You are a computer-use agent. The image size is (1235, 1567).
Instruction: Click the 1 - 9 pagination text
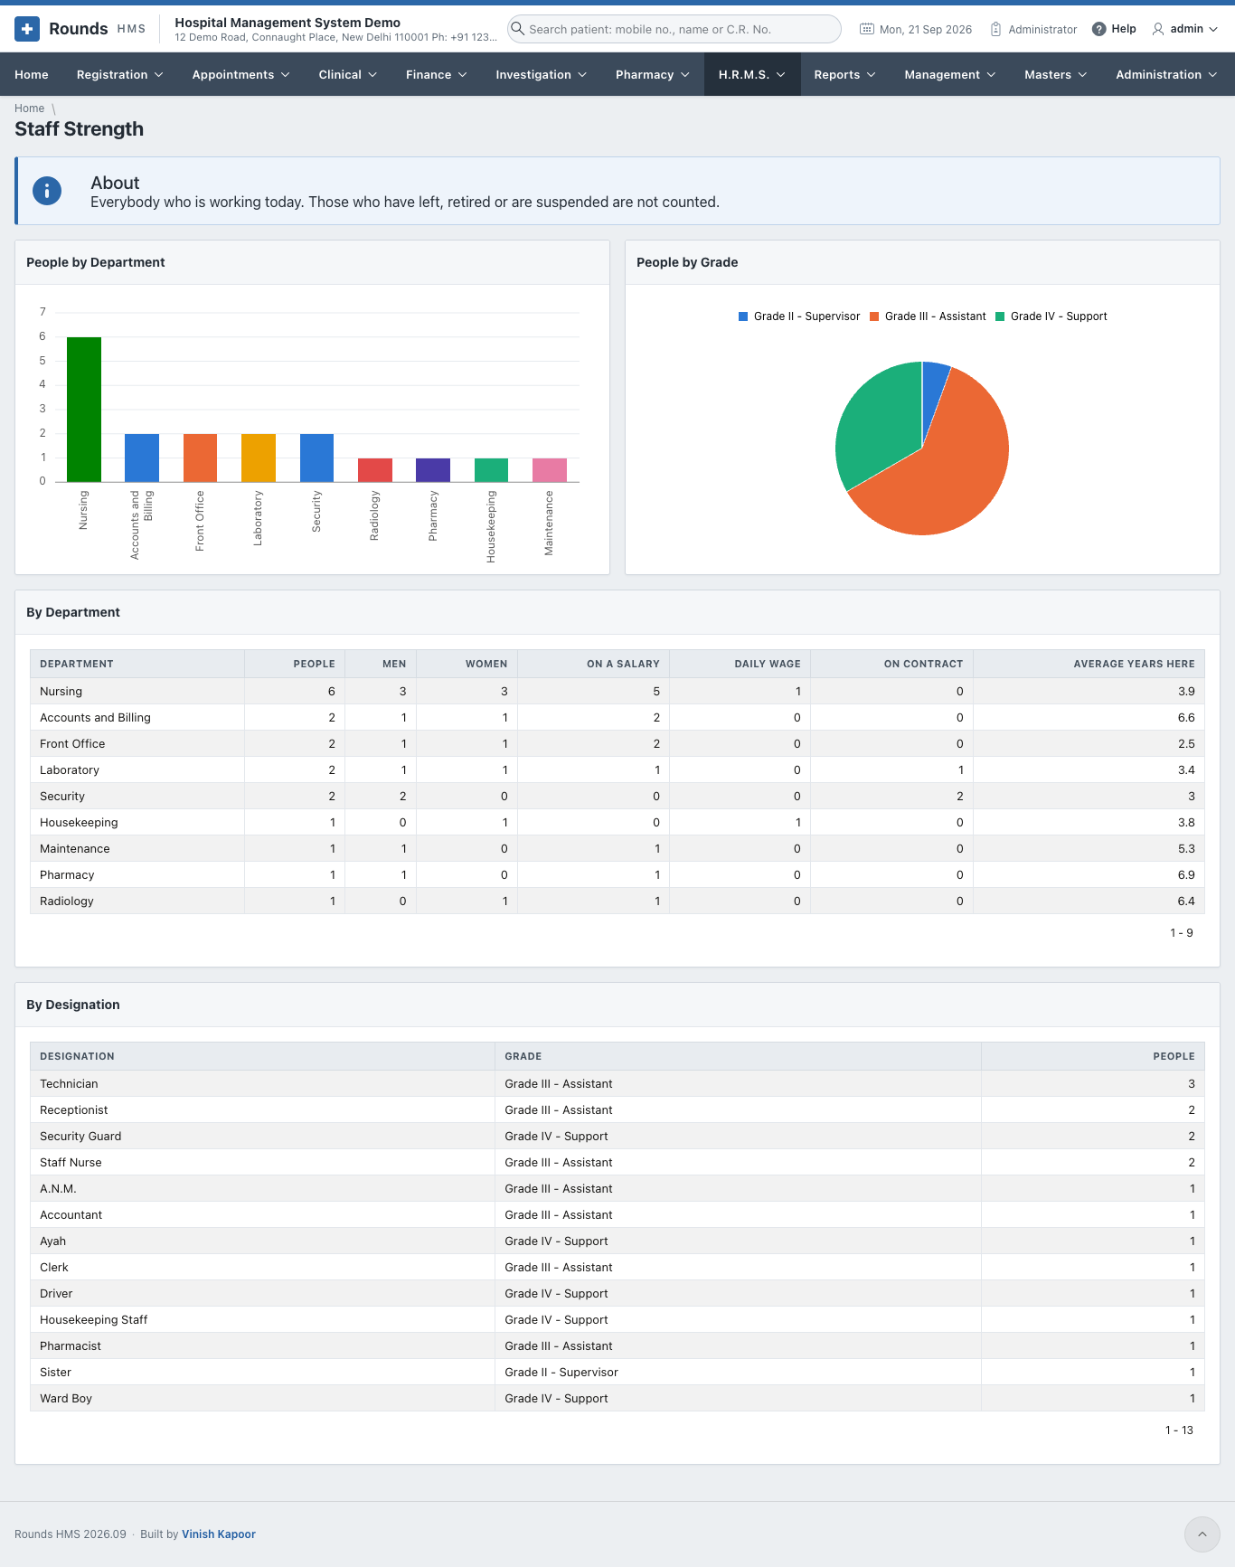coord(1182,932)
